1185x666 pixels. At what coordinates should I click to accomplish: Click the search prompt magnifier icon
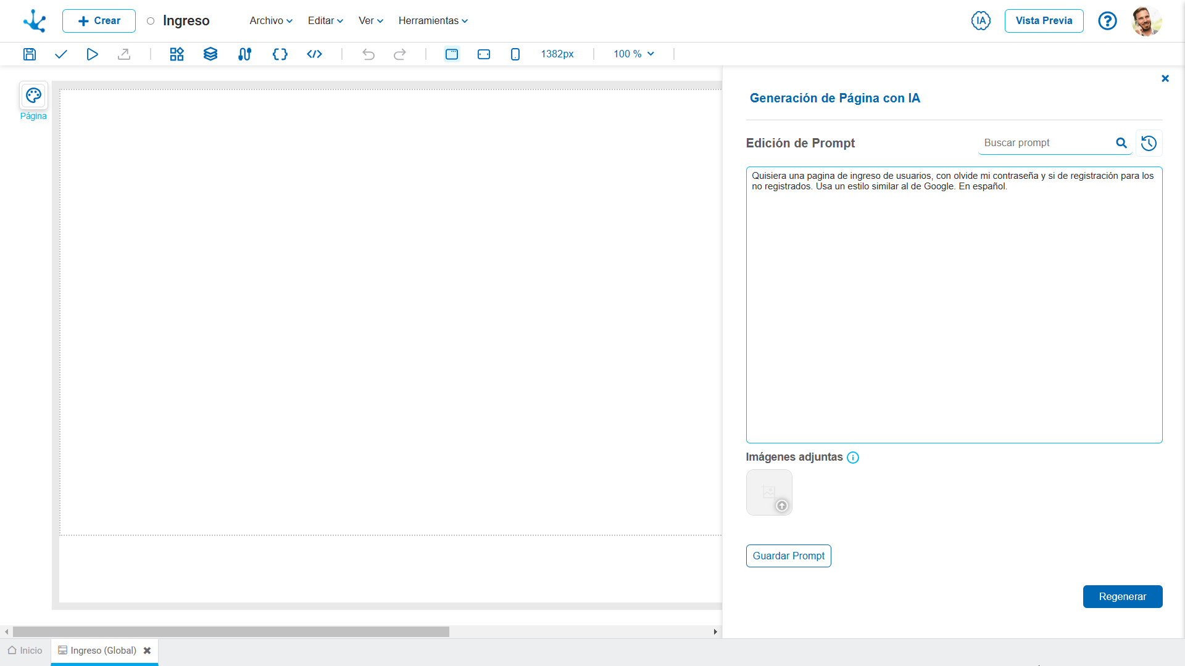pyautogui.click(x=1121, y=143)
